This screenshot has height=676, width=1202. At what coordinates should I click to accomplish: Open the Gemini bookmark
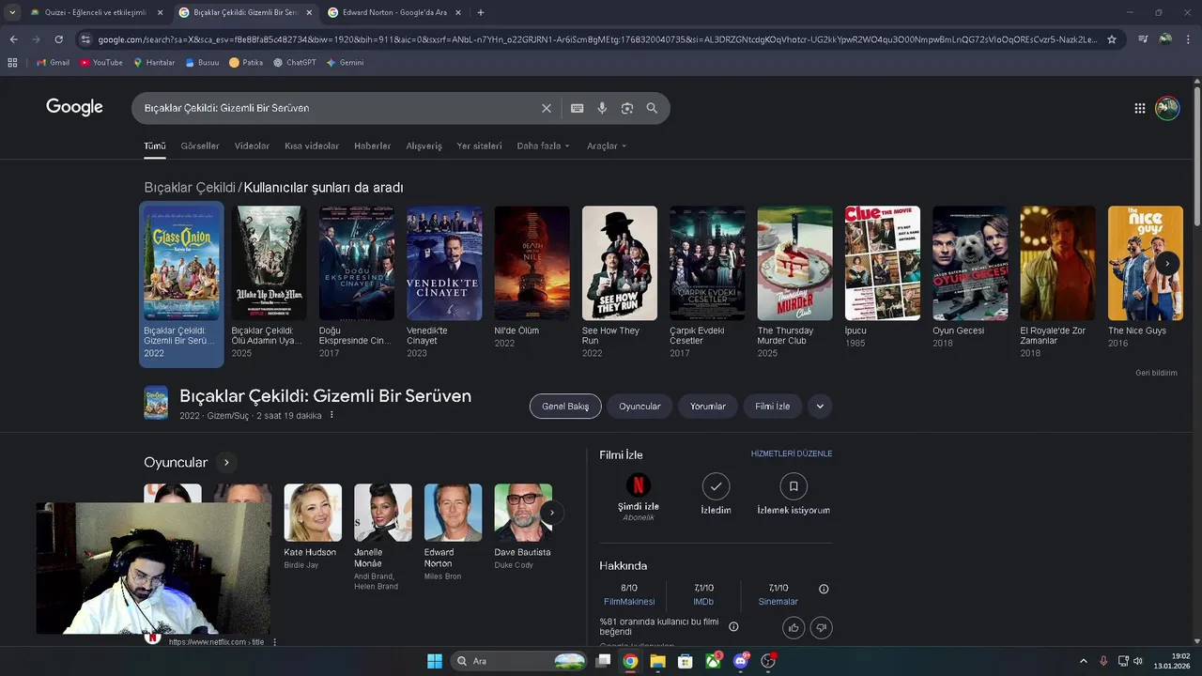345,63
